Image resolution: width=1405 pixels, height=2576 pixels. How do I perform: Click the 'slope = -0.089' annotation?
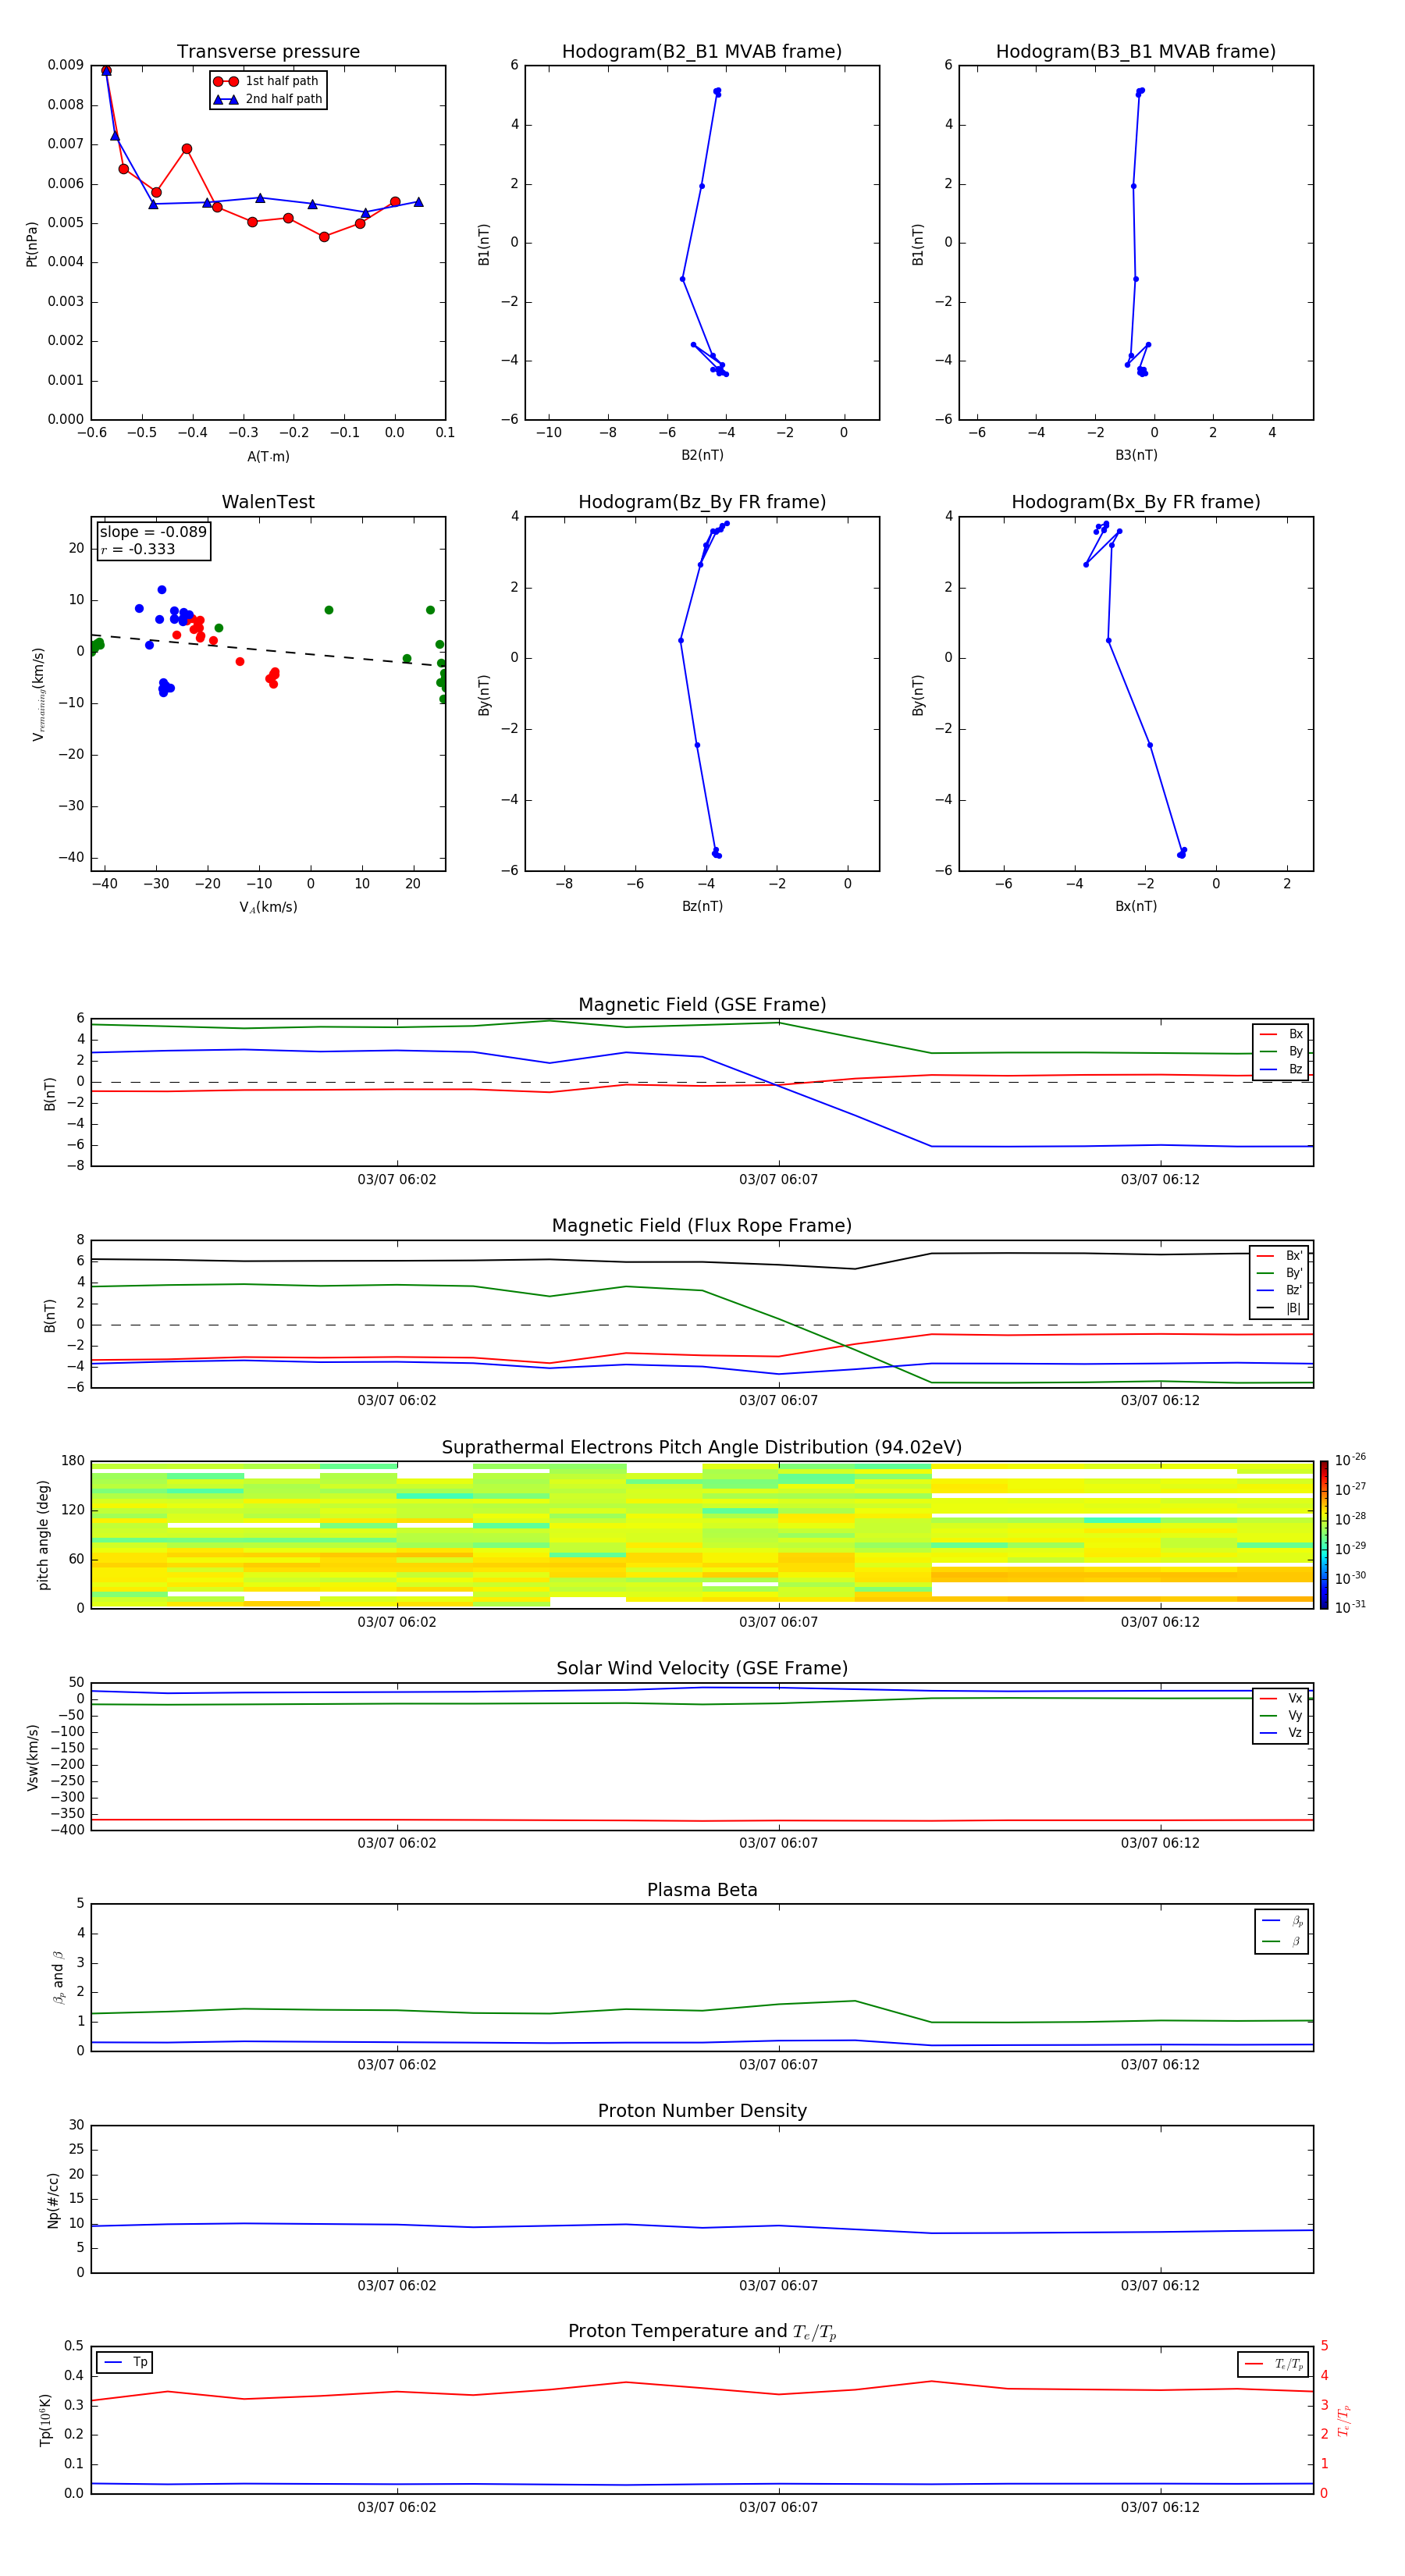click(x=153, y=532)
